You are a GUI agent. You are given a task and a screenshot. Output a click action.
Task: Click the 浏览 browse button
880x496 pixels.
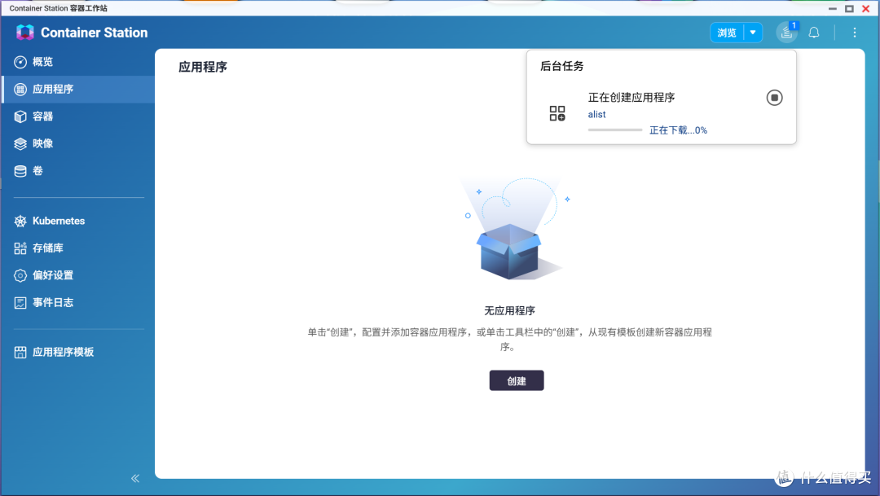coord(727,33)
